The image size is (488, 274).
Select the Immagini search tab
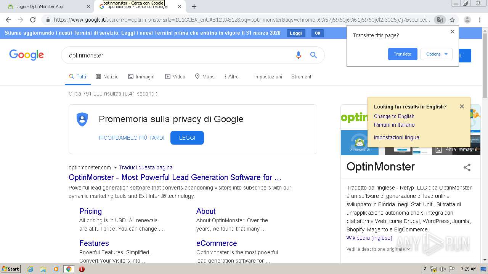(x=142, y=76)
